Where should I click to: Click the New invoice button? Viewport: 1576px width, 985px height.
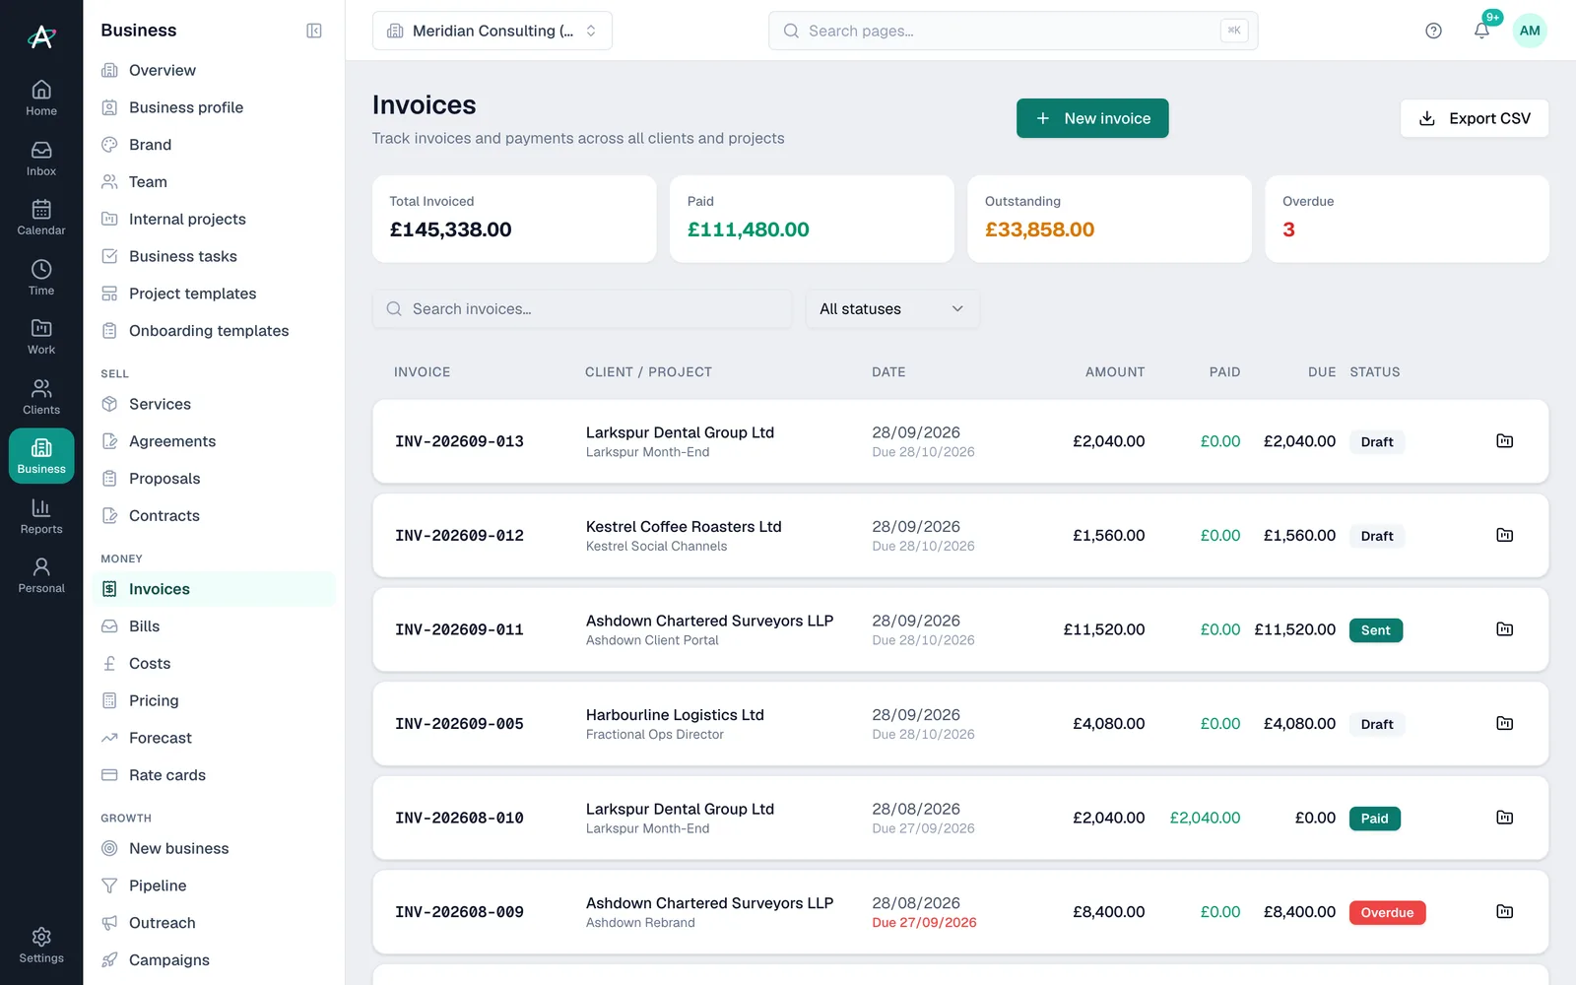click(x=1092, y=118)
